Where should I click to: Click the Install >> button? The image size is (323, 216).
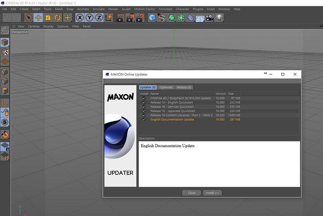click(x=213, y=193)
